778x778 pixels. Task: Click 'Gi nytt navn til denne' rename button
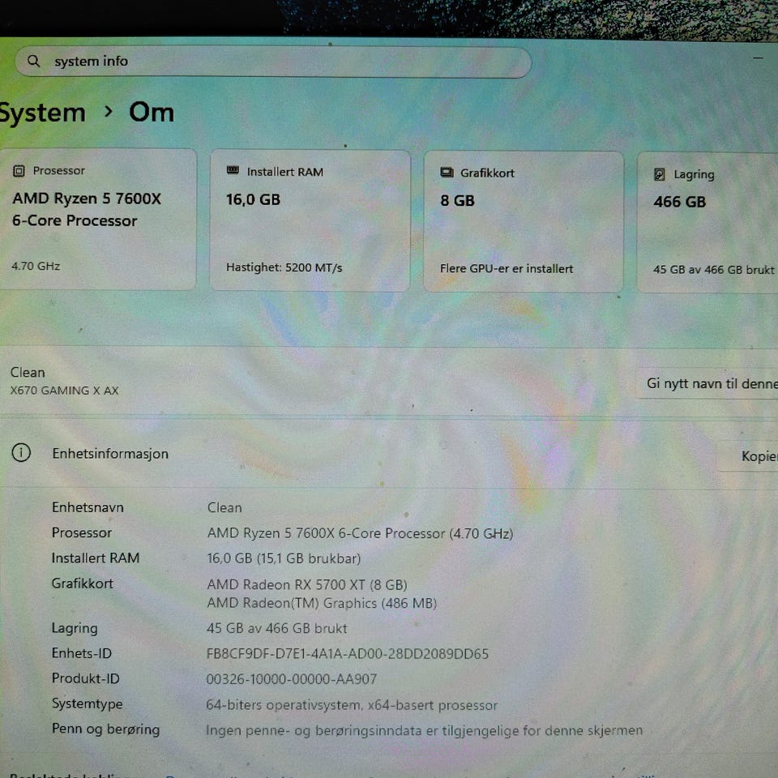click(x=707, y=383)
